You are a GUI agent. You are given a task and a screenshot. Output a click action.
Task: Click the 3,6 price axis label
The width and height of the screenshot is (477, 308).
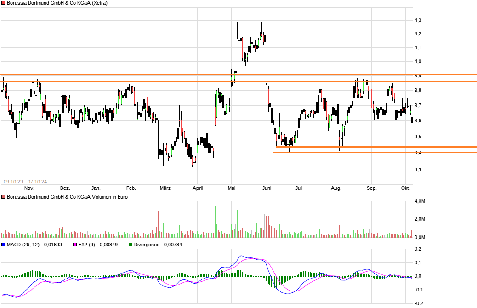[418, 121]
